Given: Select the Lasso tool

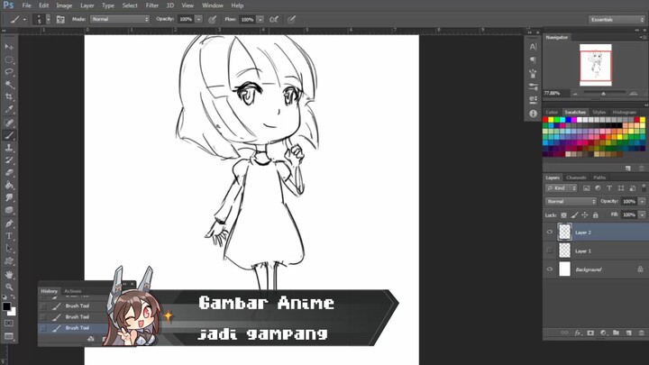Looking at the screenshot, I should tap(9, 72).
